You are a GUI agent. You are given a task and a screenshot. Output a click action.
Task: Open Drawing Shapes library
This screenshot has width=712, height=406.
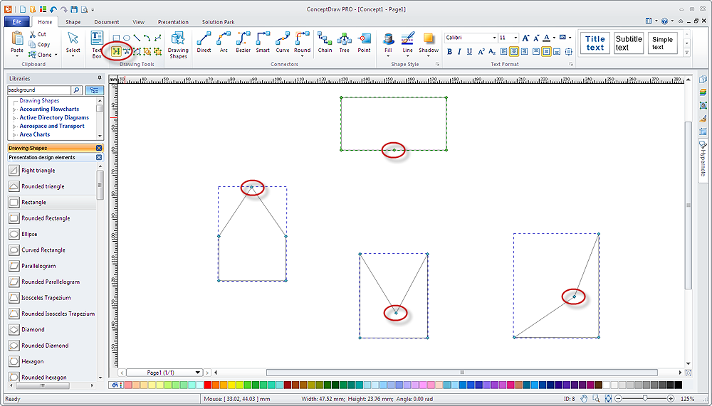click(178, 45)
